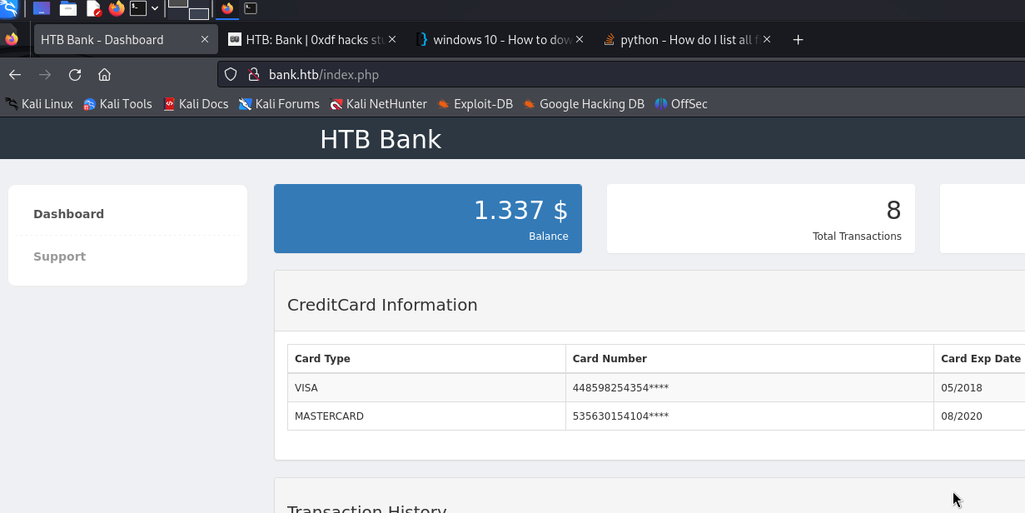Navigate back to the previous page
The image size is (1025, 513).
point(15,75)
